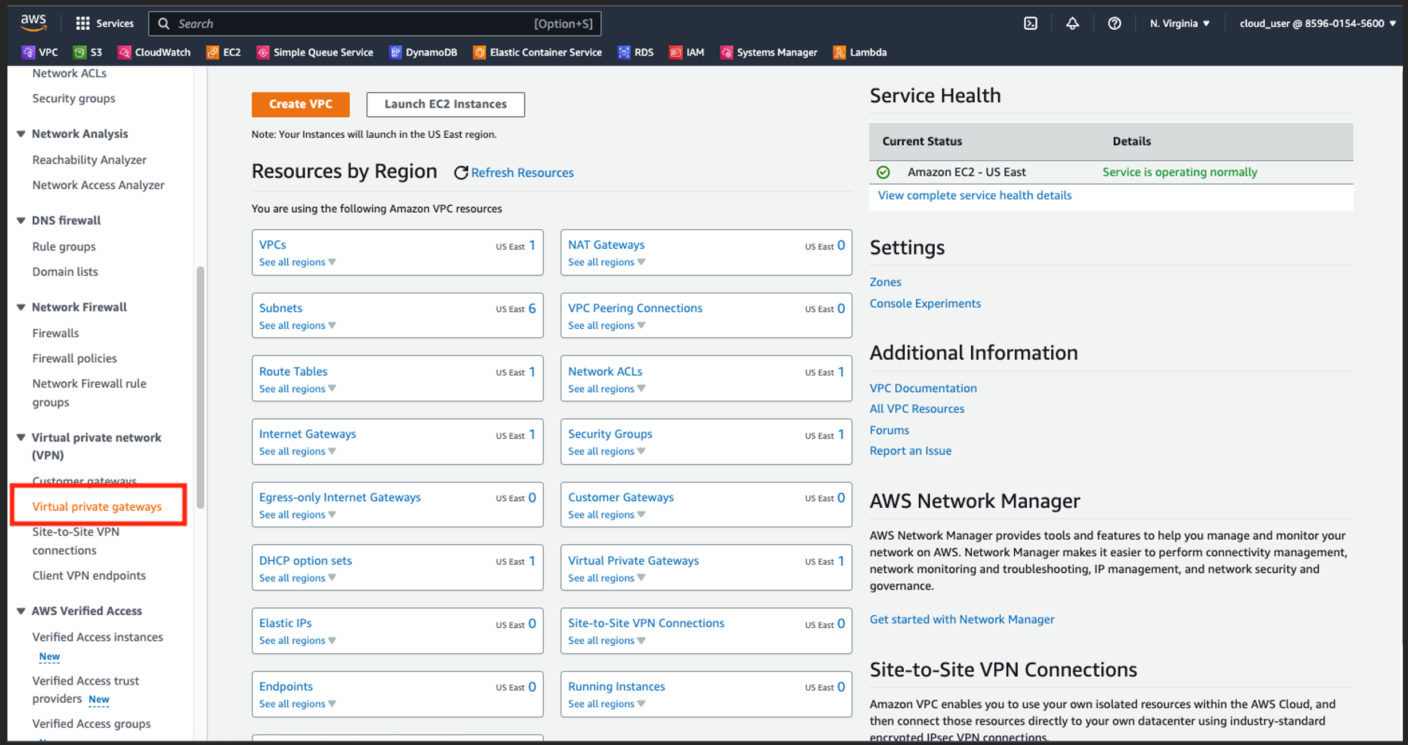Collapse the AWS Verified Access section
Viewport: 1408px width, 745px height.
21,611
